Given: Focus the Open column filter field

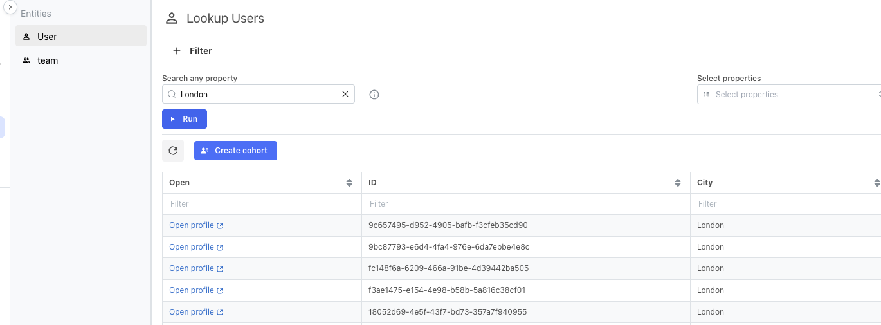Looking at the screenshot, I should [262, 204].
